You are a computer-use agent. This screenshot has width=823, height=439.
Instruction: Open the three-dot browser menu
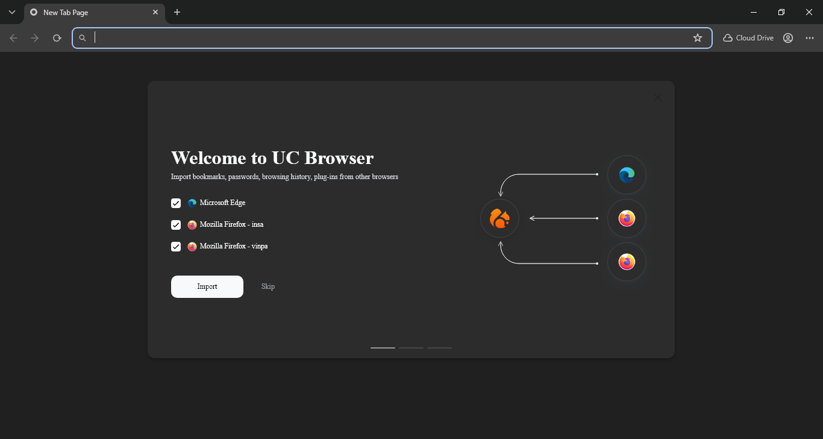809,37
